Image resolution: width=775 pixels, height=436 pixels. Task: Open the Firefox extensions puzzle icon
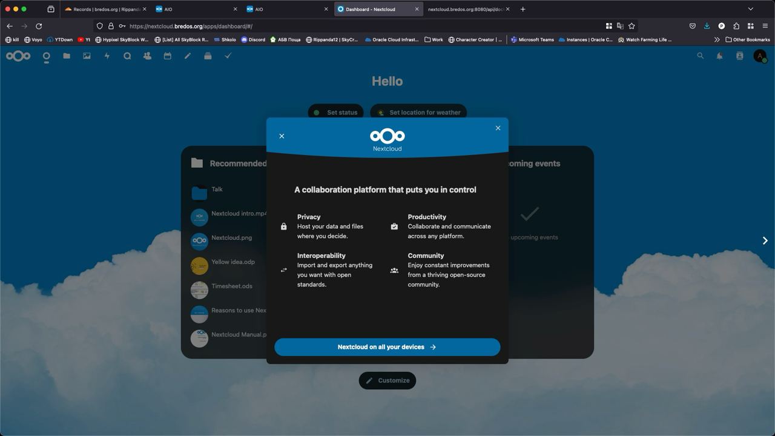pos(736,26)
